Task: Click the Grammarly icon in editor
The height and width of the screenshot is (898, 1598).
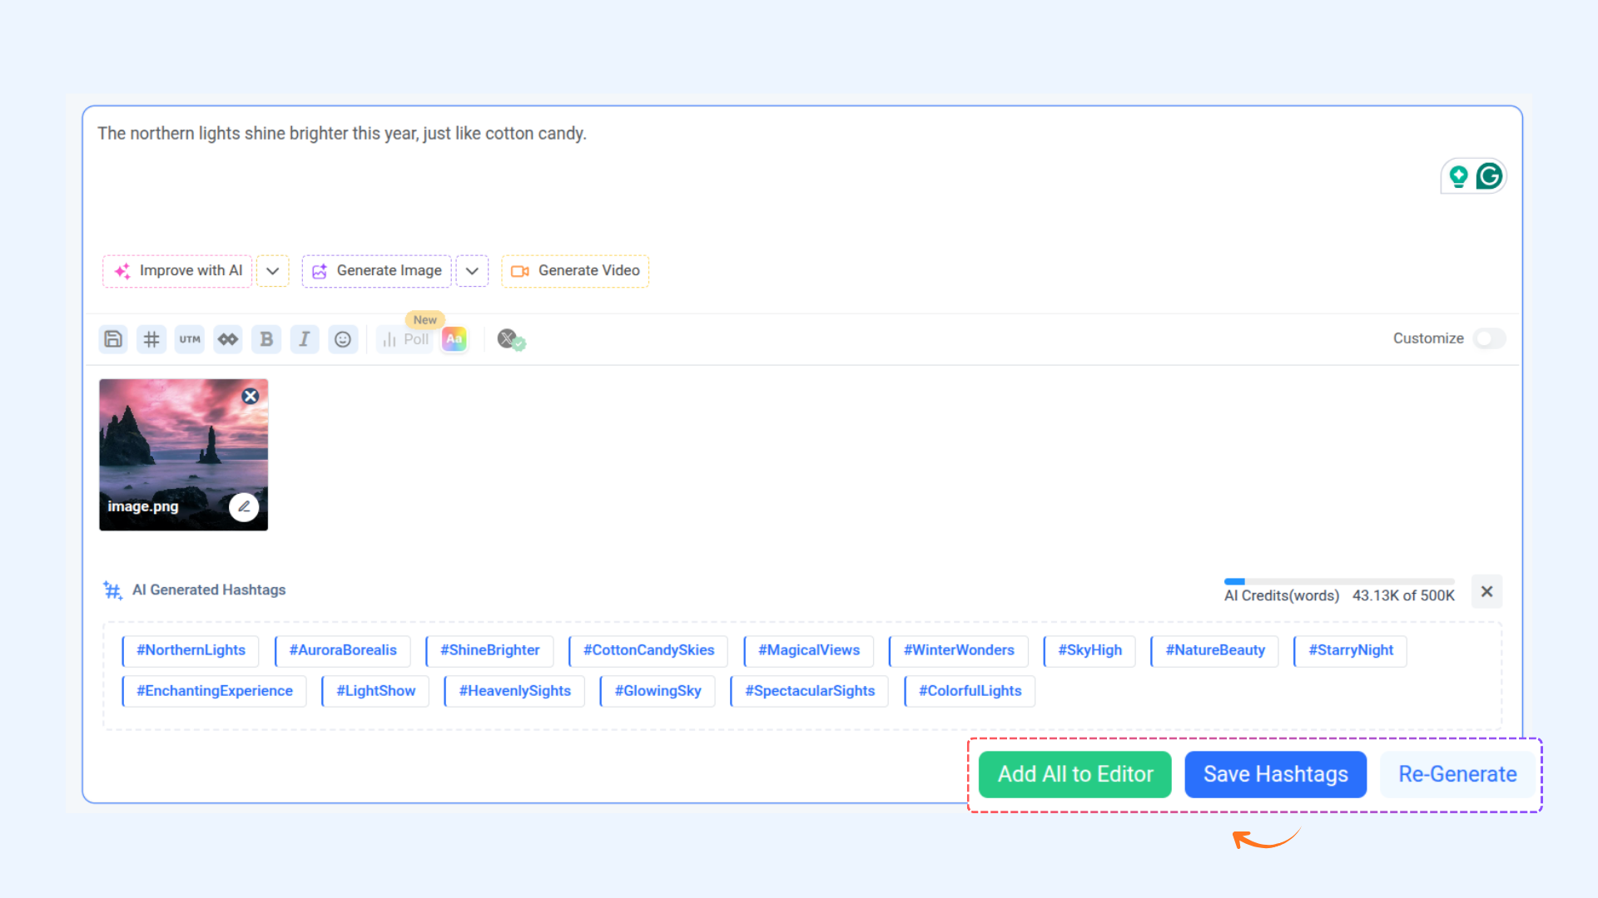Action: (1489, 176)
